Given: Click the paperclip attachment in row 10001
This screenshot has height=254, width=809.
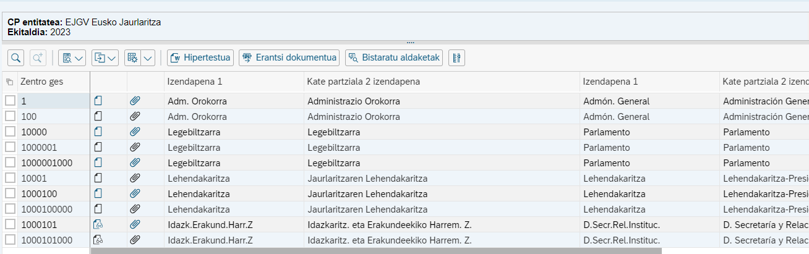Looking at the screenshot, I should 135,178.
